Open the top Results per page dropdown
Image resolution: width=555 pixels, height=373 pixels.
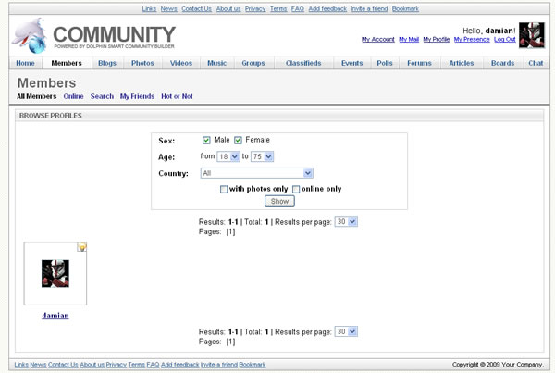tap(346, 222)
